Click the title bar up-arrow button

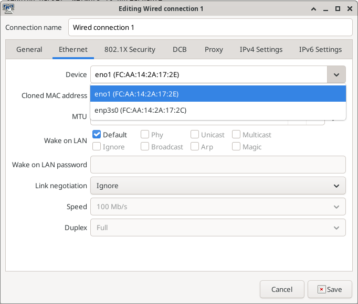(x=313, y=9)
